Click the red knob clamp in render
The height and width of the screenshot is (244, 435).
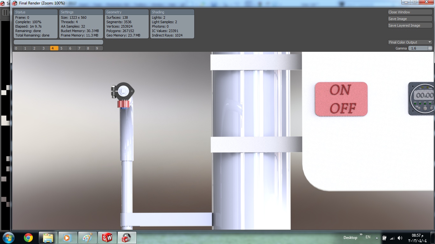[124, 104]
